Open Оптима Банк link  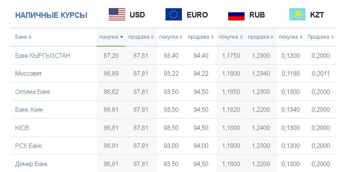click(33, 92)
